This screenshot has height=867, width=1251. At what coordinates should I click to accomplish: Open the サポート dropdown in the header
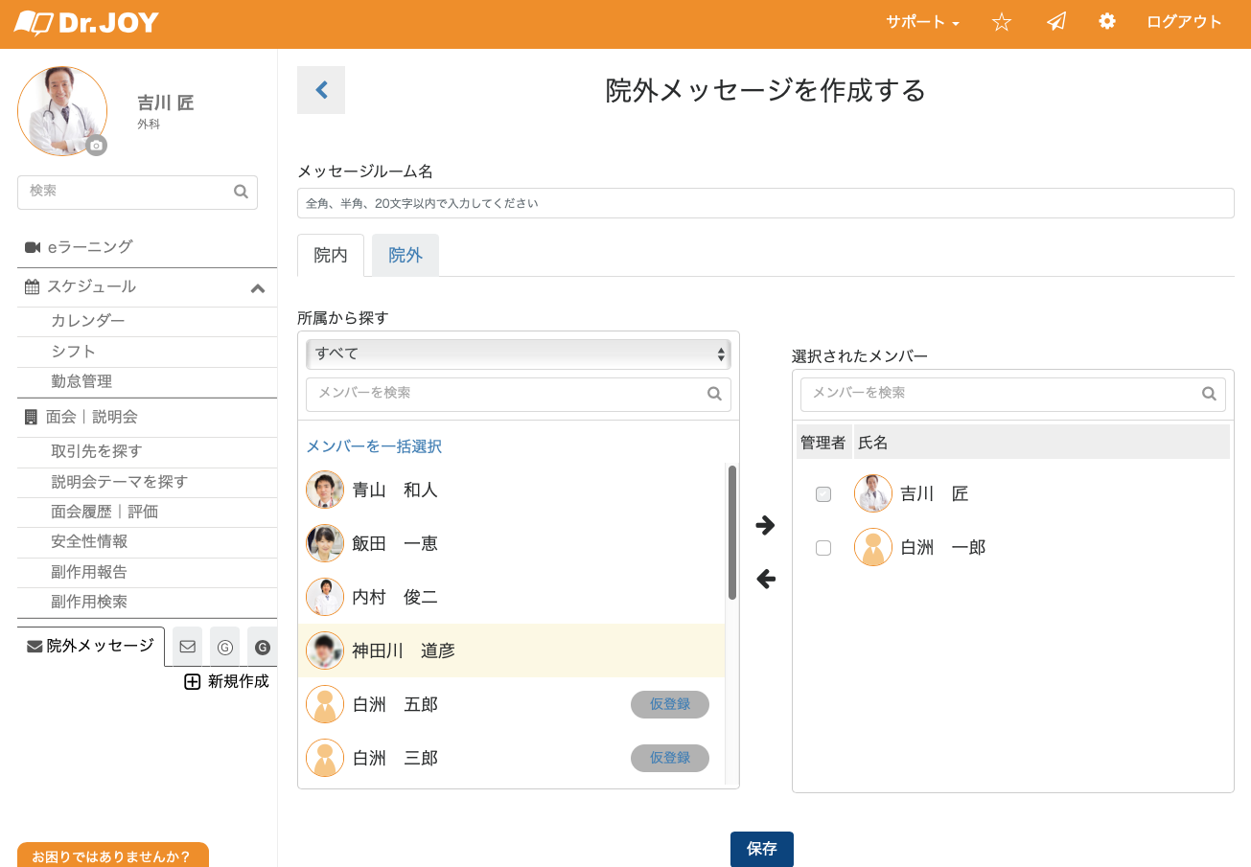tap(921, 21)
